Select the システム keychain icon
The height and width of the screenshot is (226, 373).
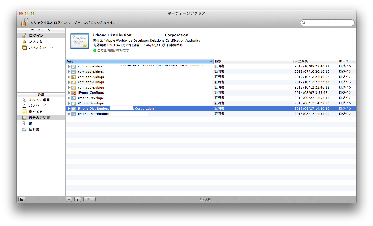[x=24, y=41]
